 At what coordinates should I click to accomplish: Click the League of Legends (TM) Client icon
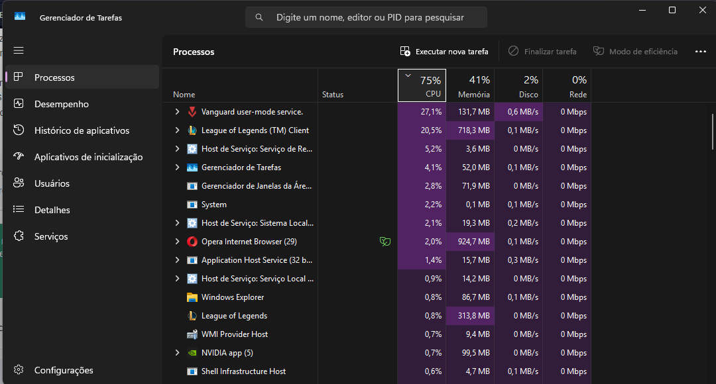click(192, 130)
